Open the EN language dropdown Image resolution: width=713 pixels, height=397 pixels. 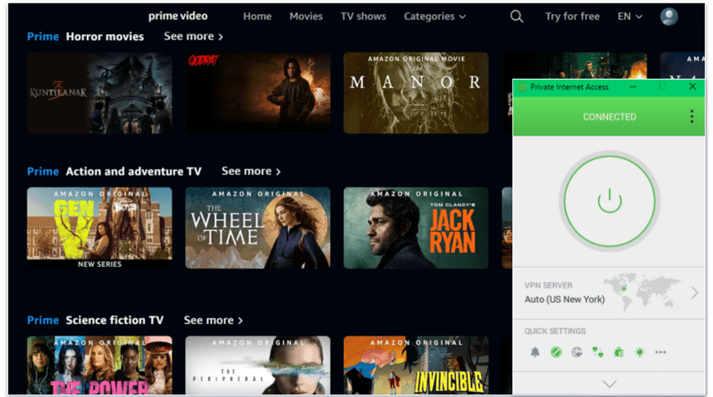(x=630, y=17)
